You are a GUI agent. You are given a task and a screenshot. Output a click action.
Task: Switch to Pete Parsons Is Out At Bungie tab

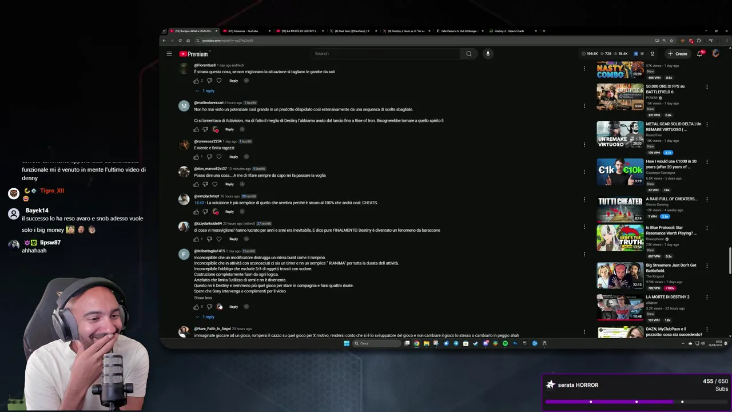459,31
